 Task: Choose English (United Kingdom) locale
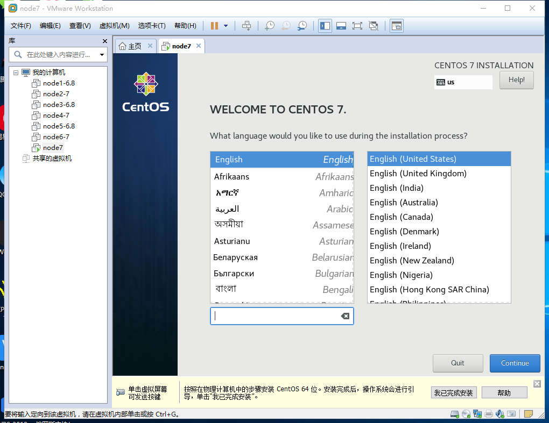[439, 174]
